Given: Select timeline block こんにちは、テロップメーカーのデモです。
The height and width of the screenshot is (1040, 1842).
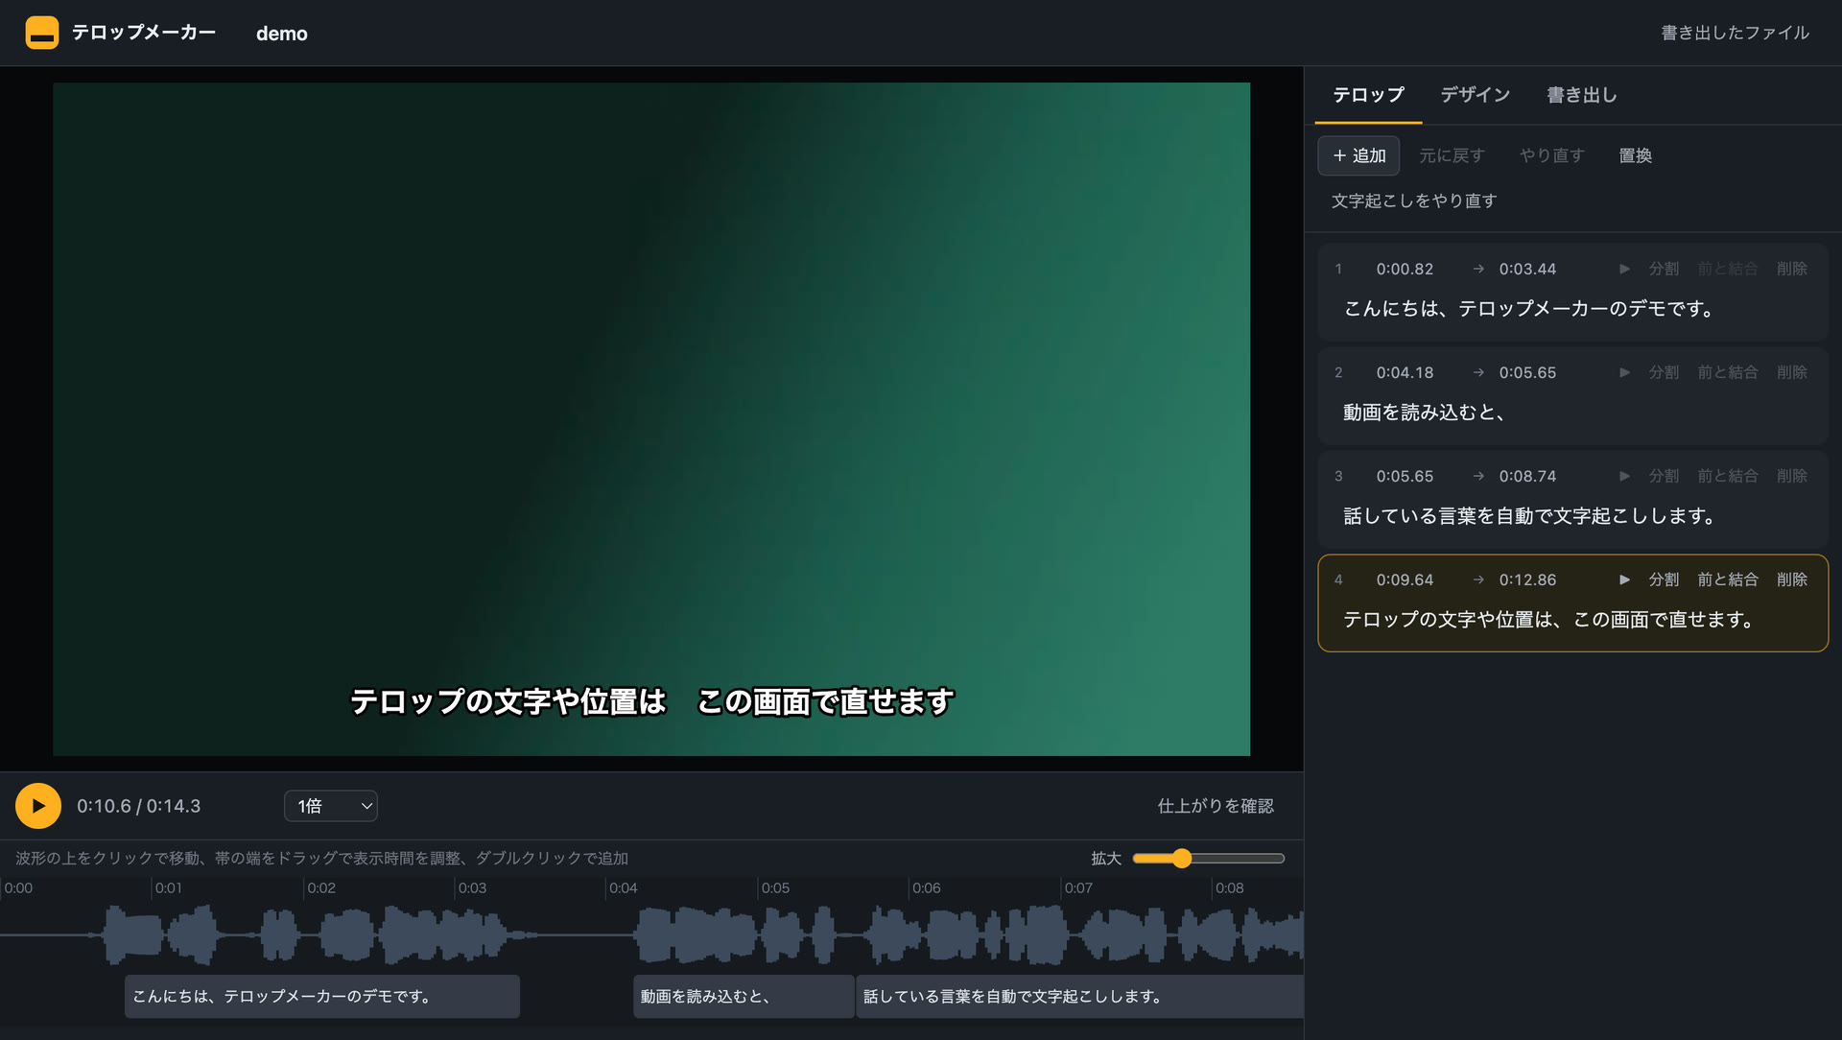Looking at the screenshot, I should coord(322,996).
